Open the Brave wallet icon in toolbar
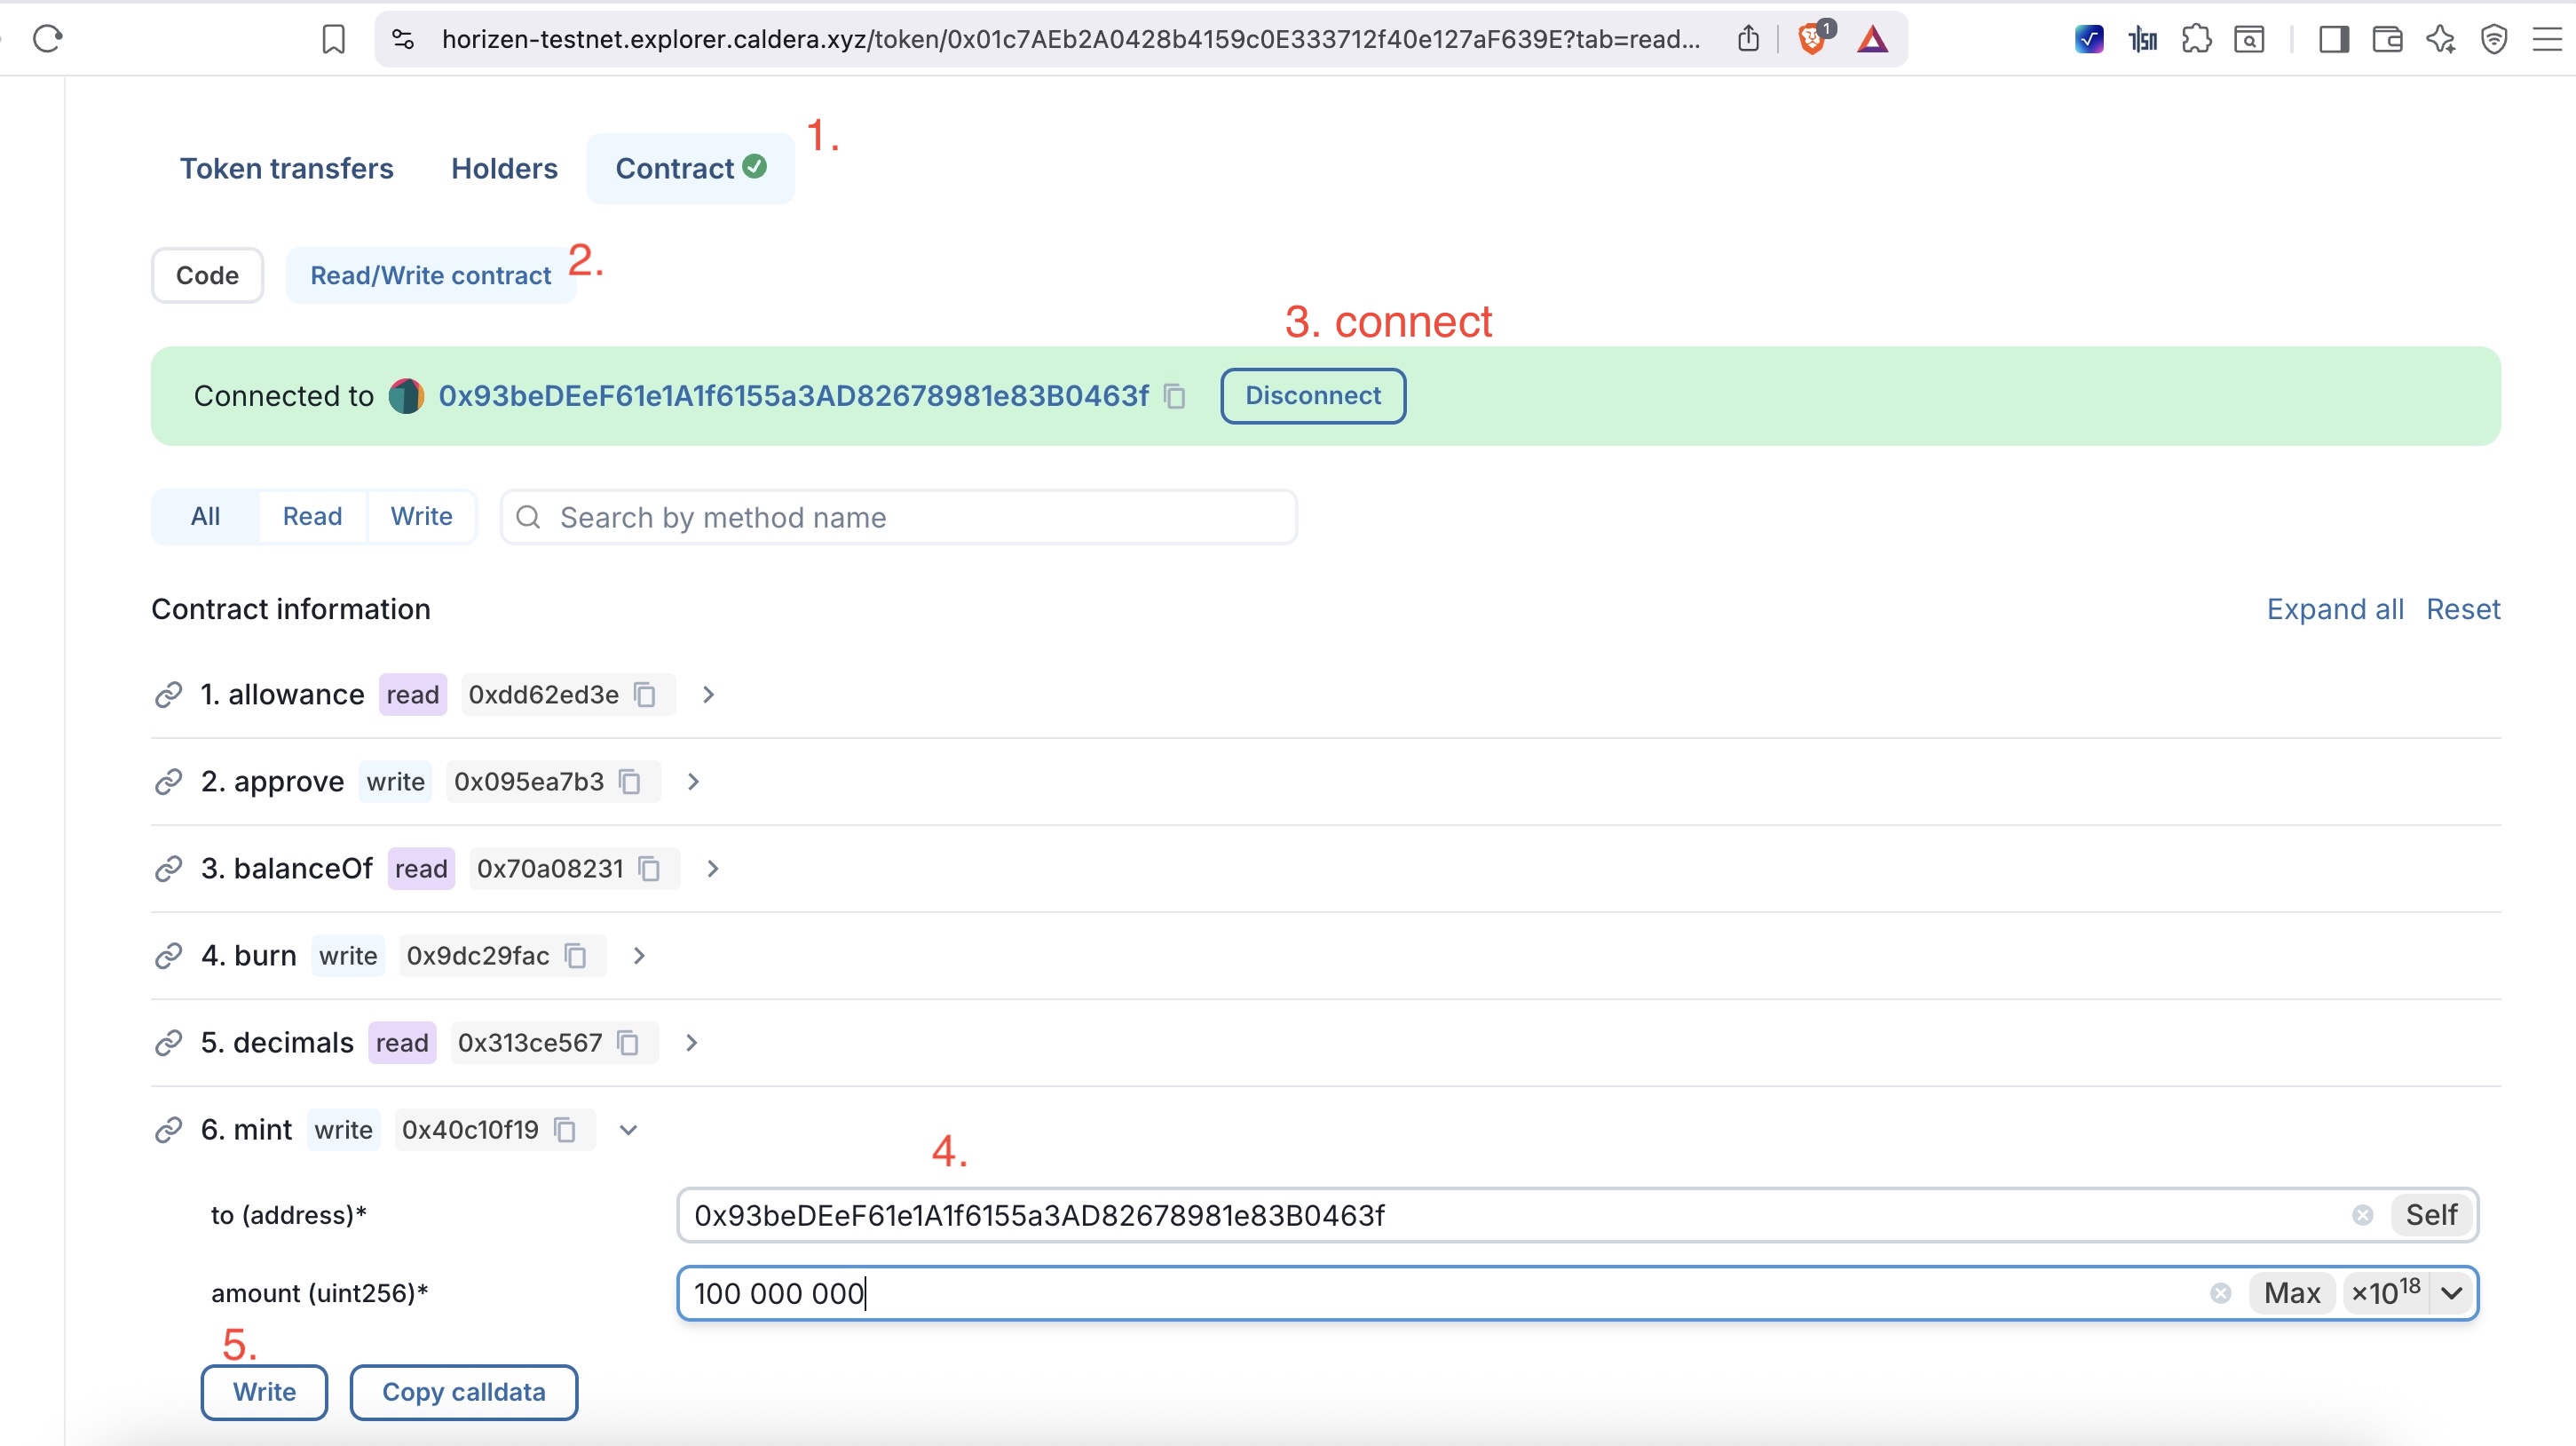 (2388, 39)
